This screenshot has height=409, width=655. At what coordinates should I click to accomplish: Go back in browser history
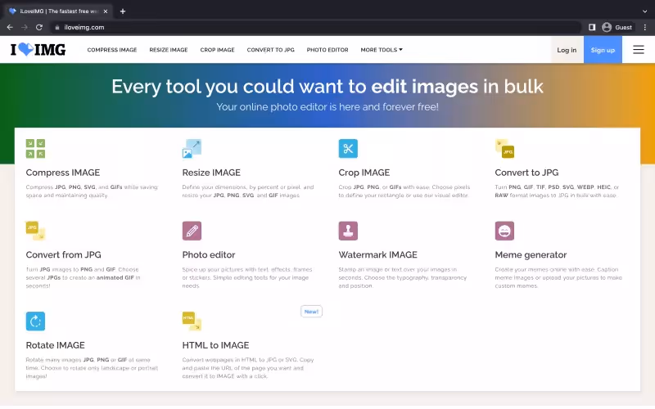10,27
